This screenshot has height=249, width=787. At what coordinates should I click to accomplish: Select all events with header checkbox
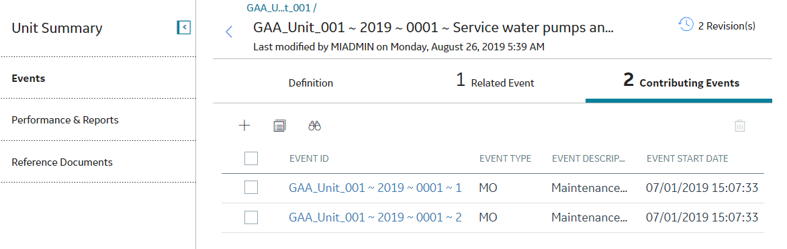point(251,158)
